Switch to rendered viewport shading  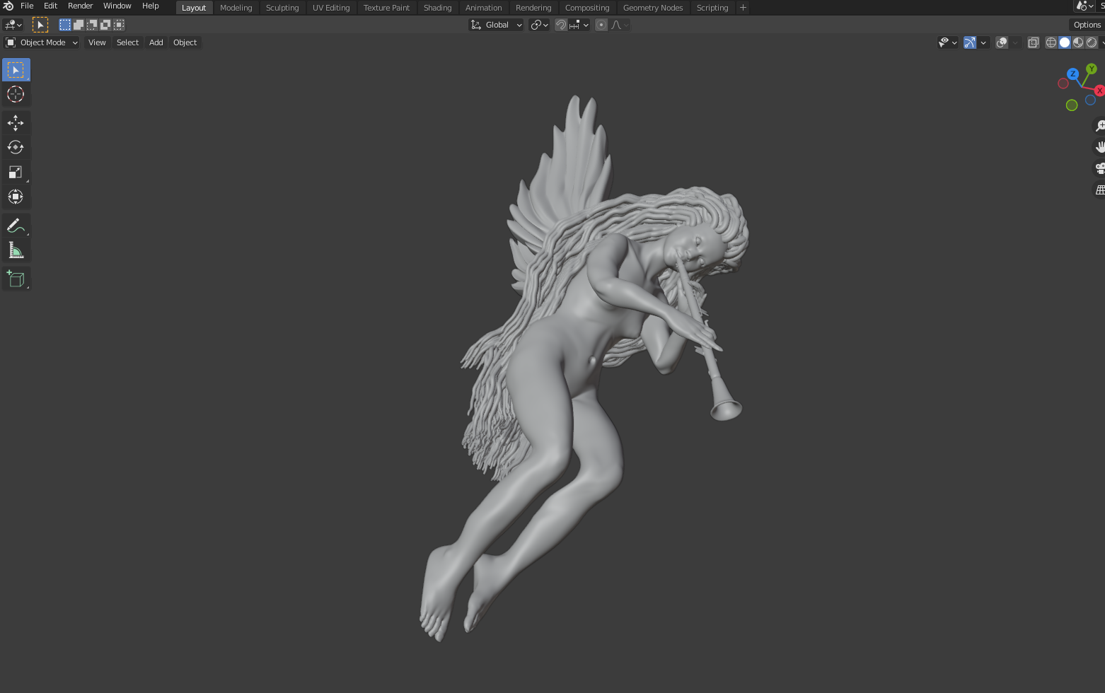pos(1092,42)
